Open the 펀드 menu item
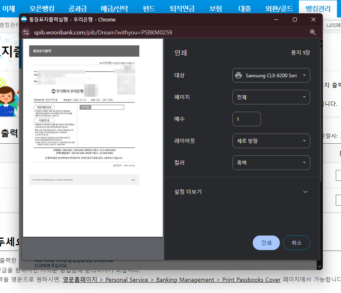The image size is (341, 293). [149, 7]
